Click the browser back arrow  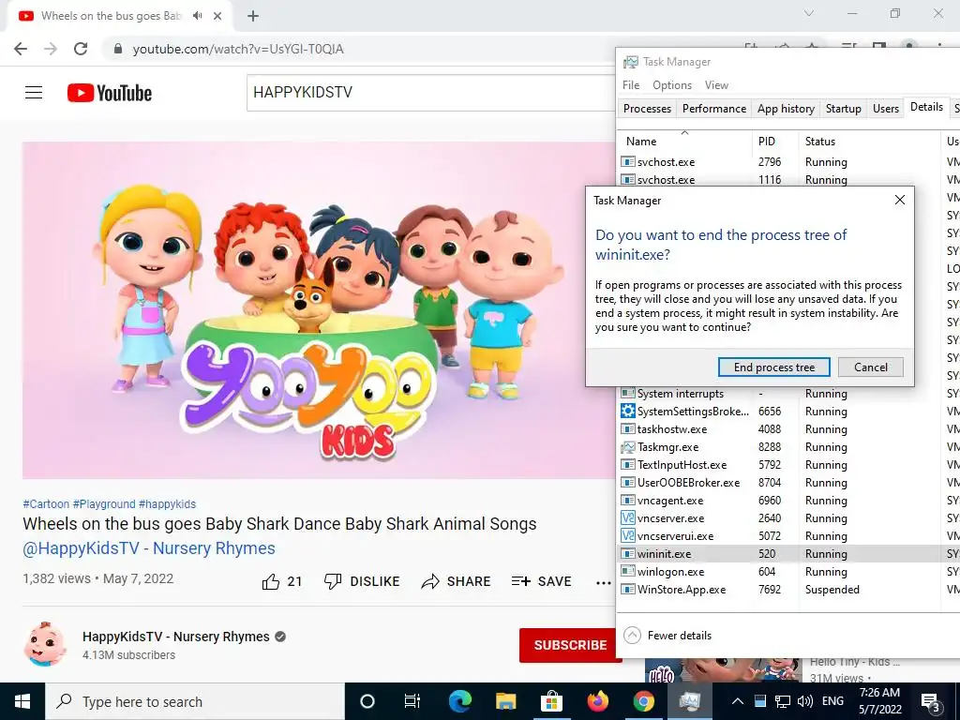21,49
